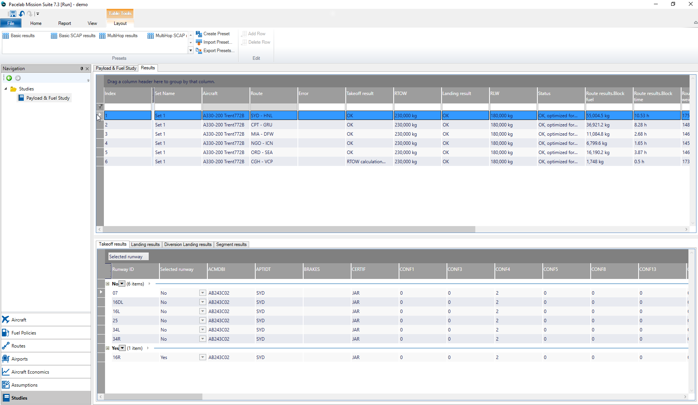Switch to the Report ribbon tab

[x=64, y=23]
